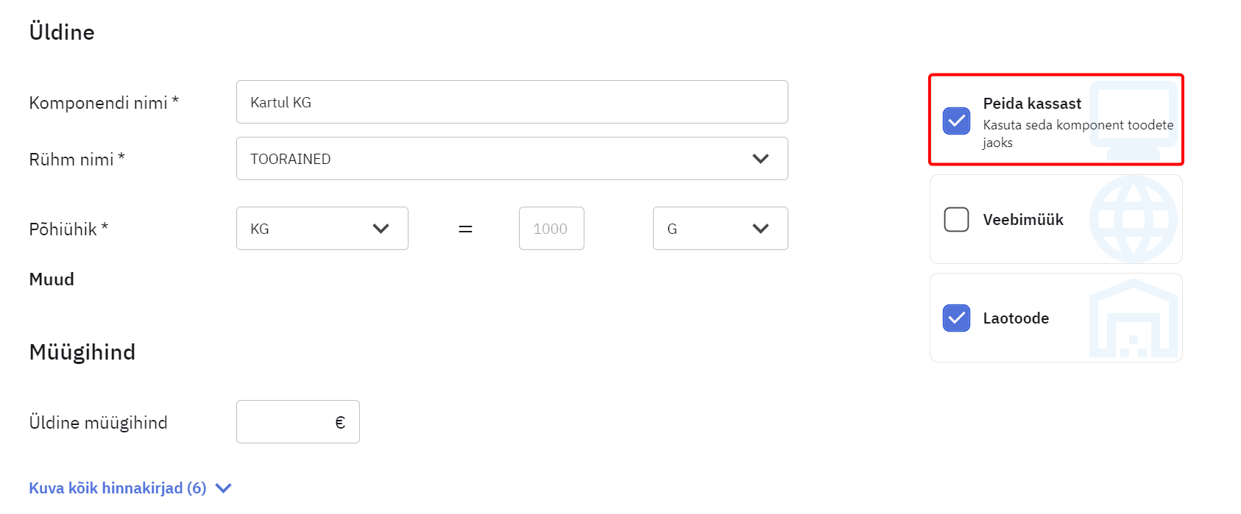Click the 'Kuva kõik hinnakirjad (6)' link
The width and height of the screenshot is (1241, 514).
[118, 488]
